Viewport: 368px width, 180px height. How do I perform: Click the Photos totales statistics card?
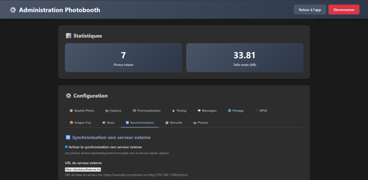pos(123,58)
